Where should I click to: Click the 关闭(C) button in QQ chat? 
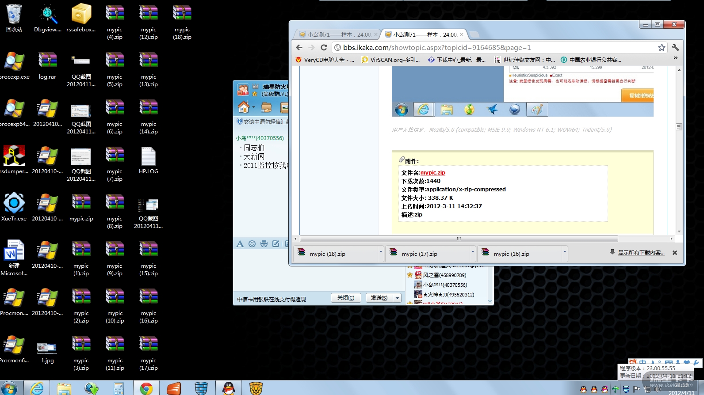pyautogui.click(x=346, y=298)
